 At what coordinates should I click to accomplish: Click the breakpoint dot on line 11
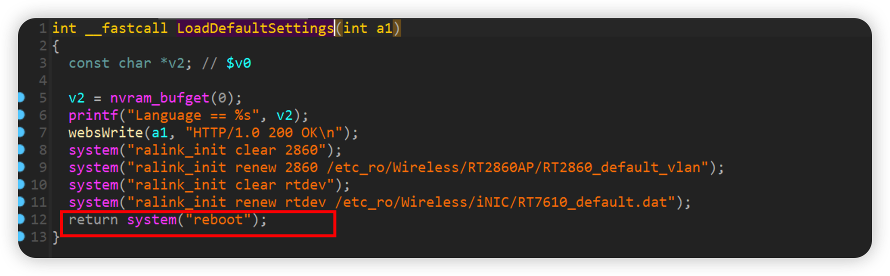pos(21,202)
